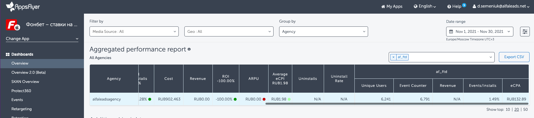Open Overview 2.0 (Beta) dashboard
Viewport: 534px width, 118px height.
coord(28,72)
